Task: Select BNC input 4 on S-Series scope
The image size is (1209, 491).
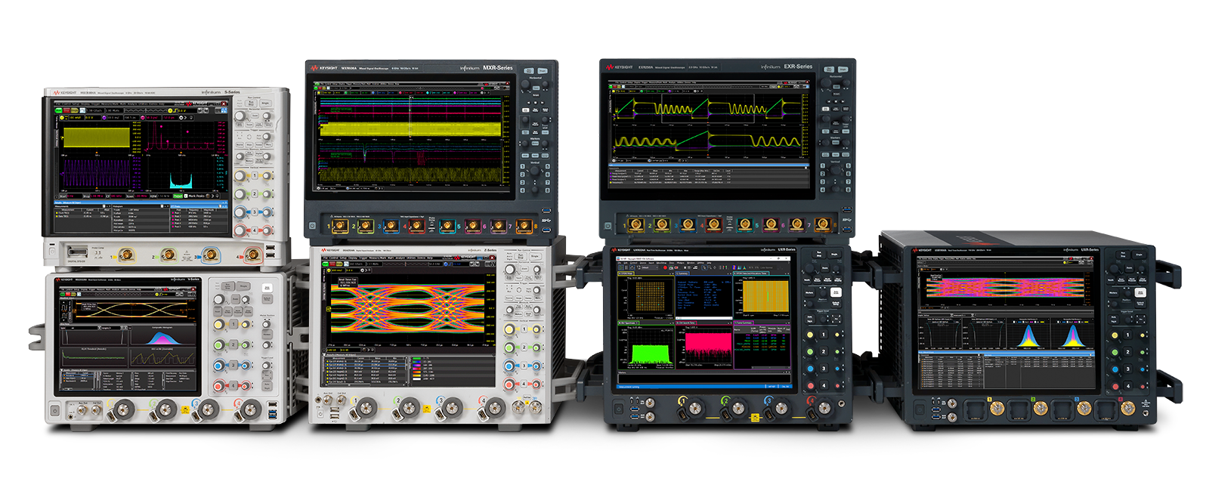Action: (x=253, y=255)
